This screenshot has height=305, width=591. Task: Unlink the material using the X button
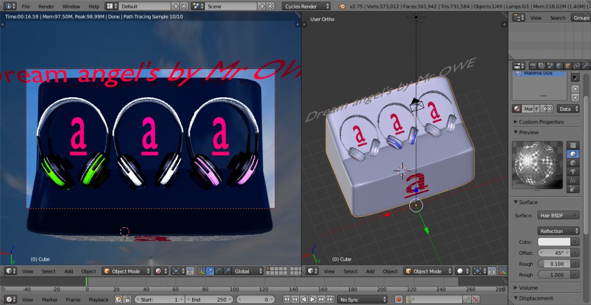pyautogui.click(x=549, y=109)
